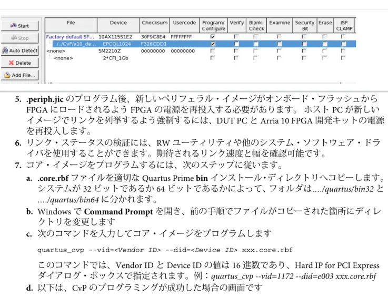Click device cell 2*CFI_1Gb

[x=116, y=58]
